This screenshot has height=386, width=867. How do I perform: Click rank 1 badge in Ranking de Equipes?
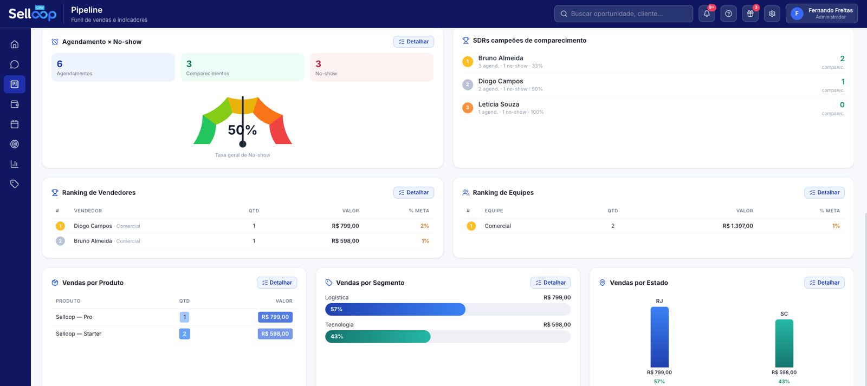[471, 226]
